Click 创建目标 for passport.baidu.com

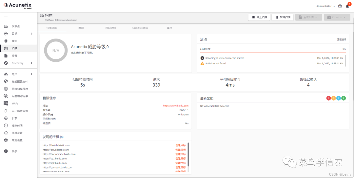click(181, 168)
